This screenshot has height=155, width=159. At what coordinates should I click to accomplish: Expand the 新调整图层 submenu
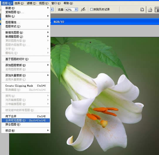coord(26,36)
